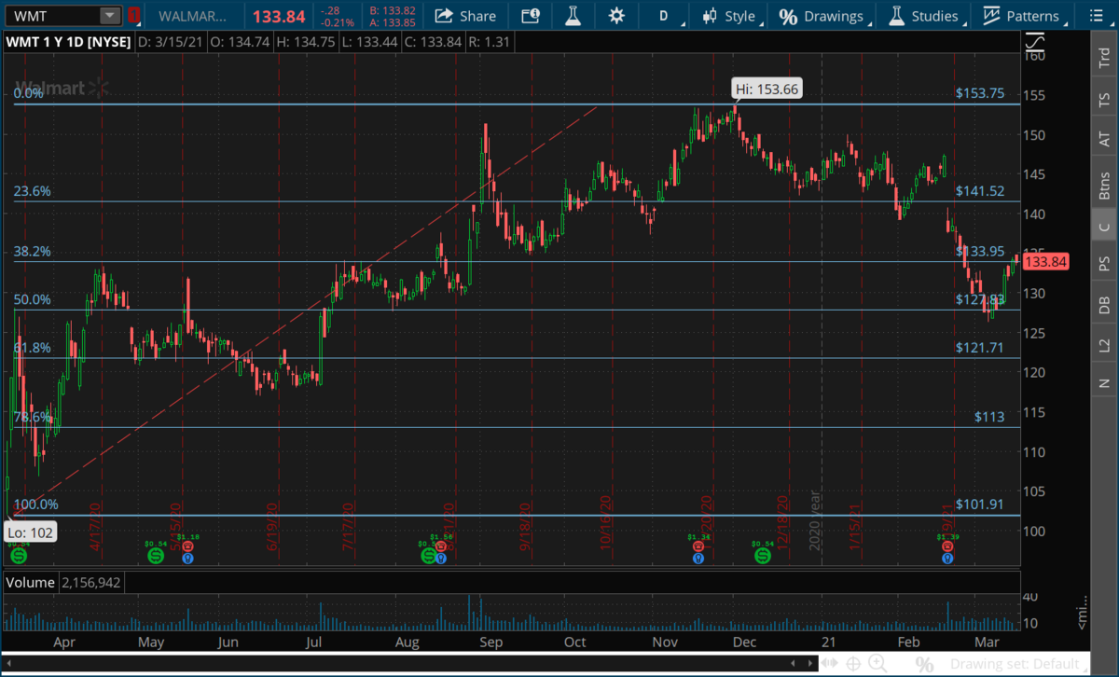Click the Volume study label

coord(33,582)
